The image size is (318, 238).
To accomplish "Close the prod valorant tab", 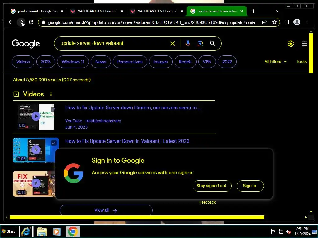I will click(x=62, y=11).
